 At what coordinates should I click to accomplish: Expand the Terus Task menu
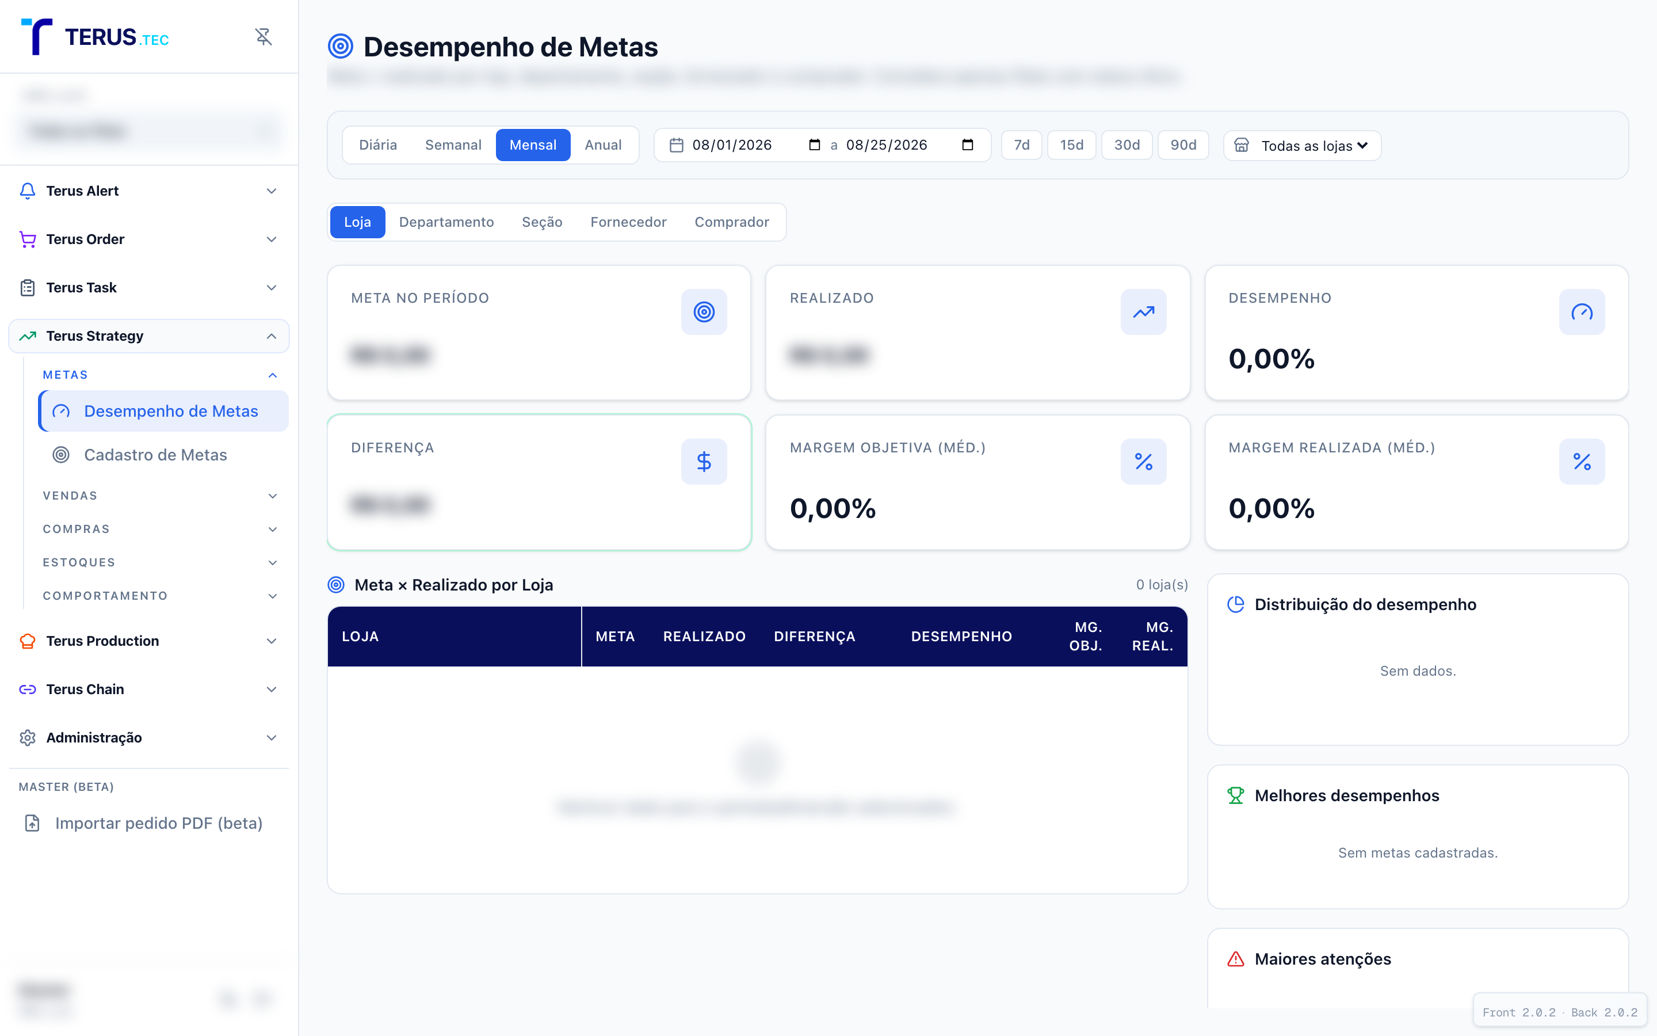pos(271,288)
